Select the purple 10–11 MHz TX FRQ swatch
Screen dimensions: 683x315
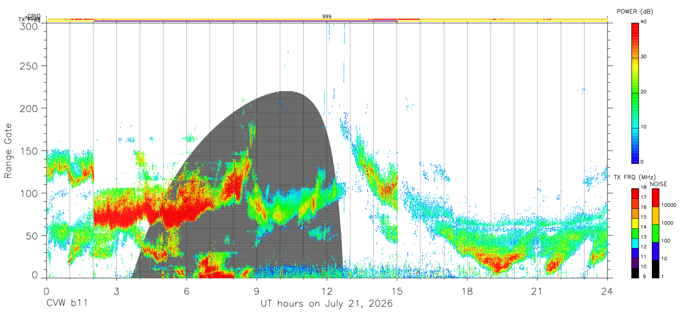(x=635, y=262)
